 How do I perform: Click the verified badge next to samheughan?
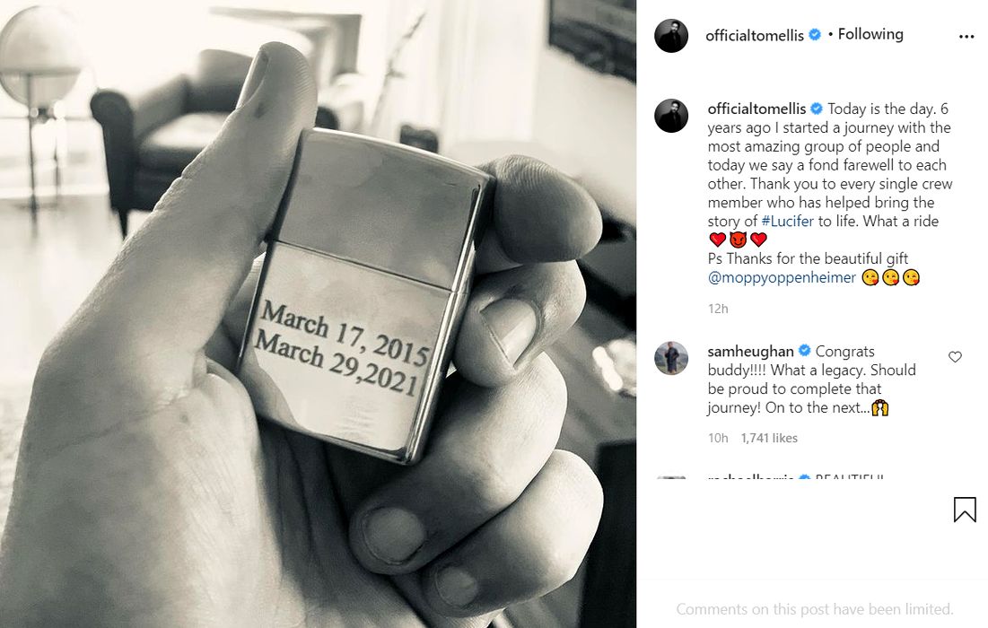click(804, 351)
